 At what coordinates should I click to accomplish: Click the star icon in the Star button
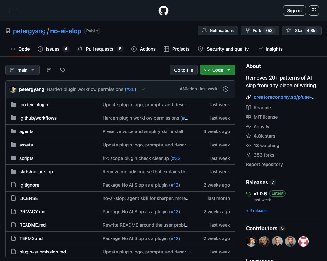(289, 30)
